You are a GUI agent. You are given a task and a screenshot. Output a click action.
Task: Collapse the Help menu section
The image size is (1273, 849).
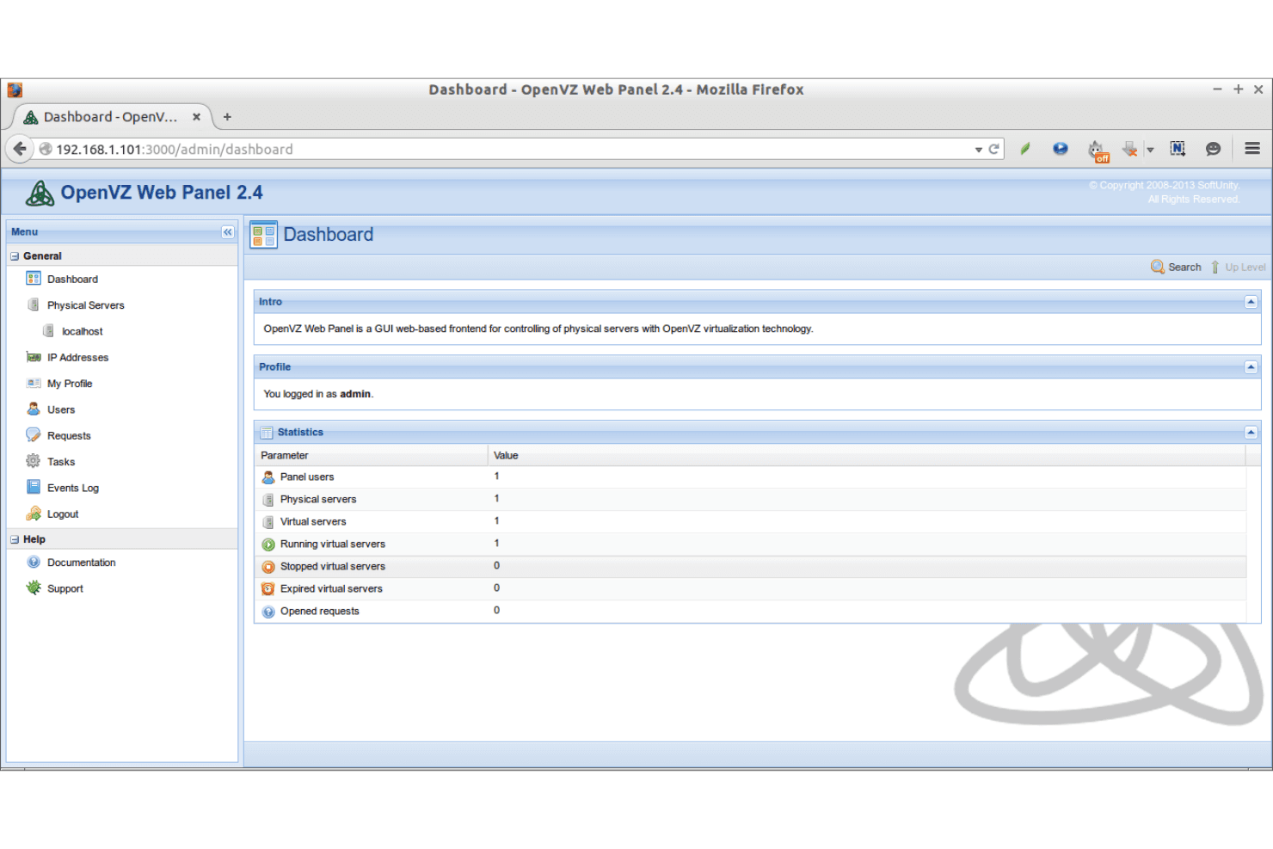(x=15, y=539)
